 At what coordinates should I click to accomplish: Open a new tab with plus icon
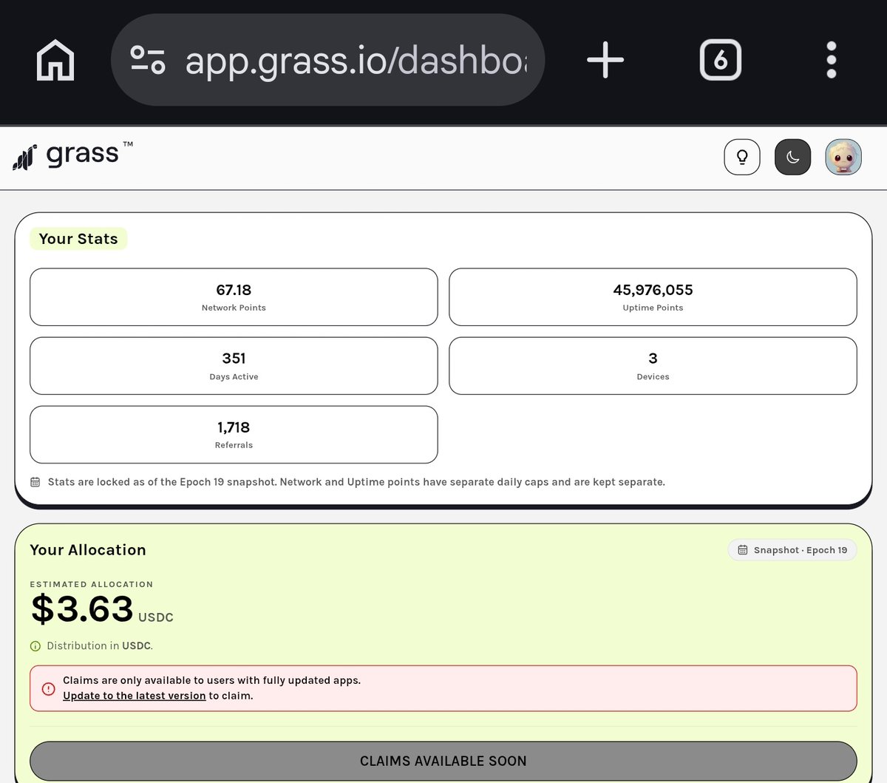(x=605, y=60)
